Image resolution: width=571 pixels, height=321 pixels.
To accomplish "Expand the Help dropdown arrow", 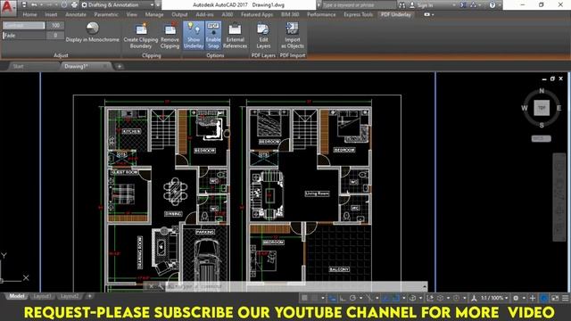I will click(499, 5).
